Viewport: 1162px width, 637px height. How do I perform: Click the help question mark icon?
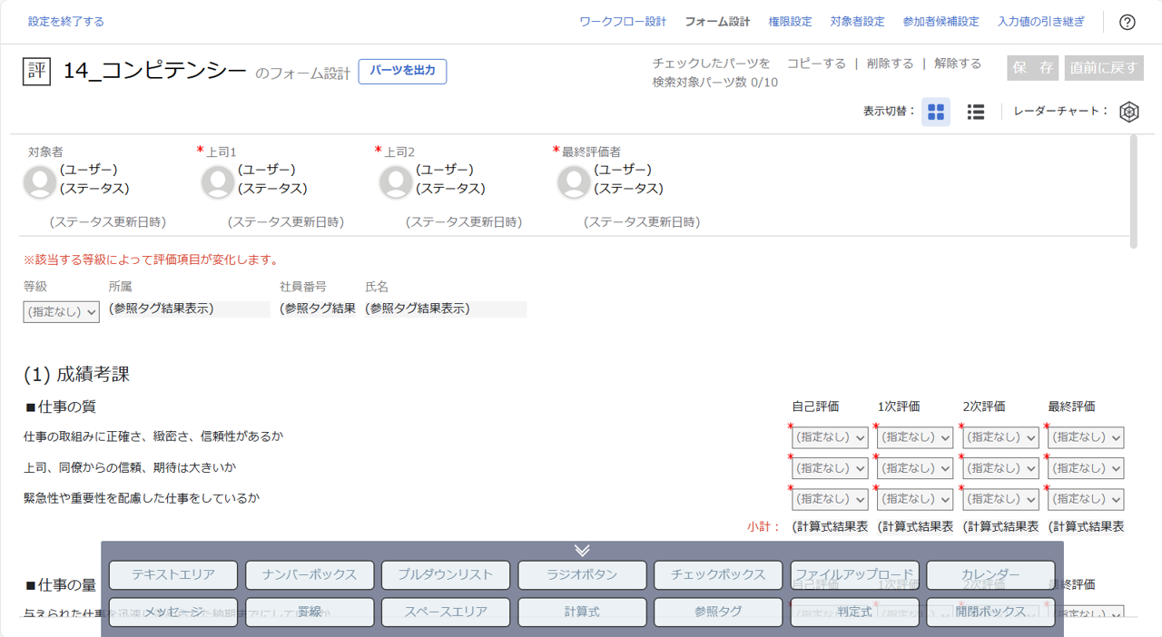click(1127, 23)
